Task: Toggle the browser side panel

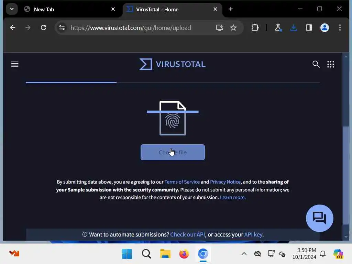Action: click(309, 27)
